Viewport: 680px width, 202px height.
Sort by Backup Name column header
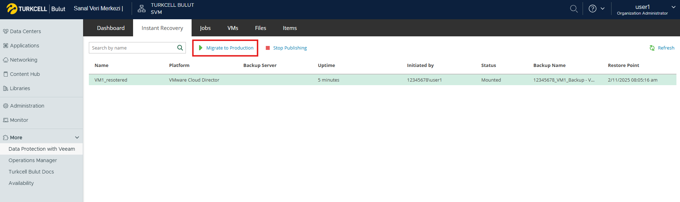pyautogui.click(x=549, y=65)
